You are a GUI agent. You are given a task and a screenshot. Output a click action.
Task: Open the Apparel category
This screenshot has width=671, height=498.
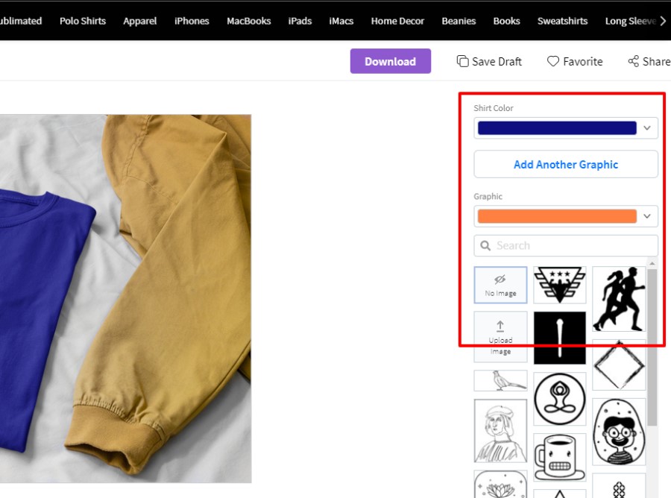[x=140, y=21]
